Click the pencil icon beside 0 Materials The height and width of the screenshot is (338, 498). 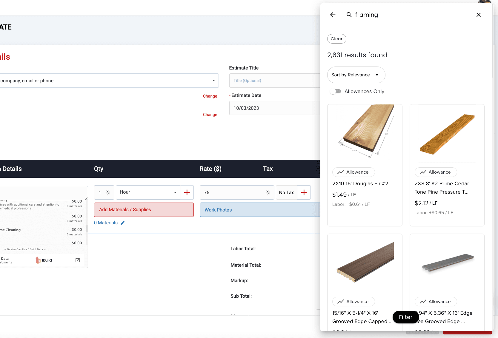(x=122, y=223)
